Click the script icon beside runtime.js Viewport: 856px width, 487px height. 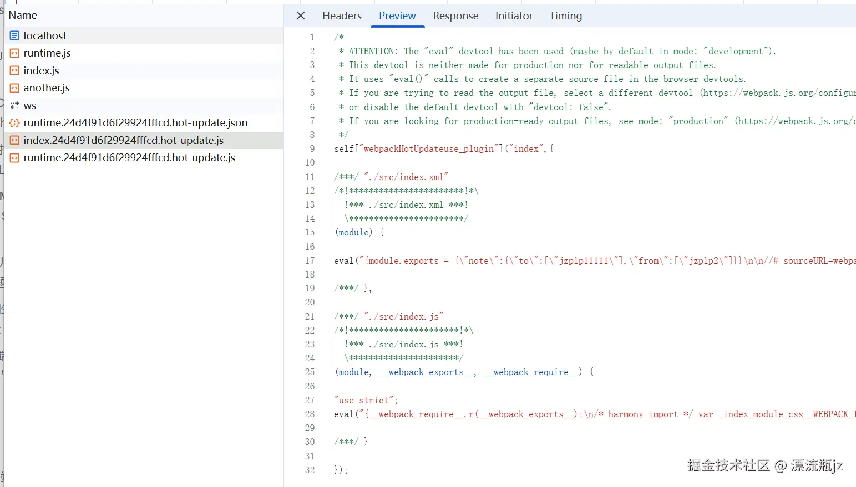click(14, 53)
